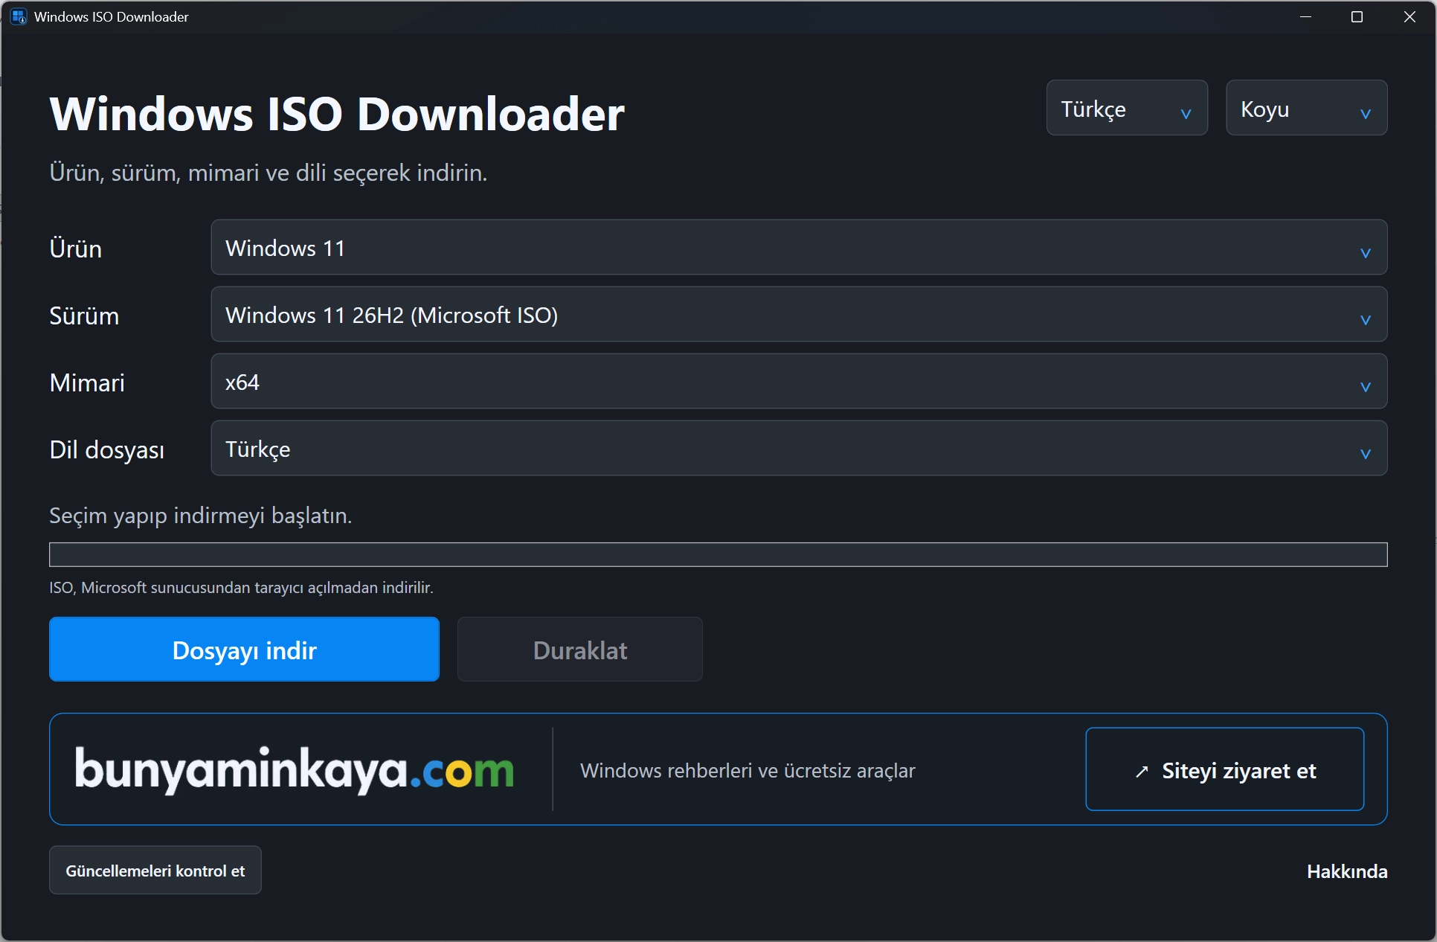Click the bunyaminkaya.com logo
1437x942 pixels.
point(295,770)
